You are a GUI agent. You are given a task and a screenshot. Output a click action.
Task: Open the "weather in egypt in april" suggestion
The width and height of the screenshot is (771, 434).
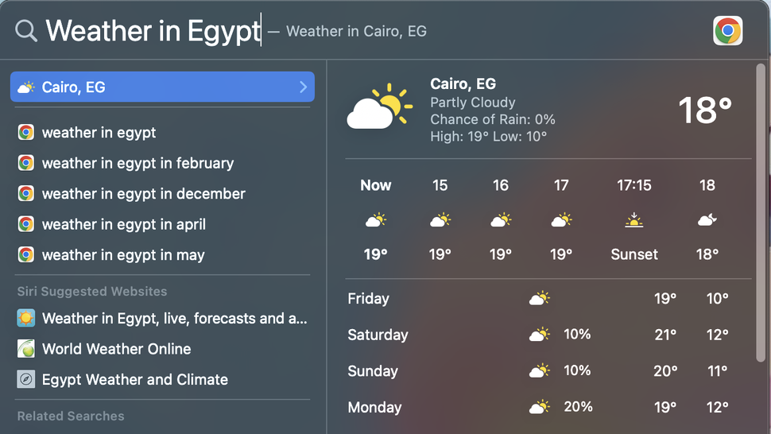tap(123, 224)
